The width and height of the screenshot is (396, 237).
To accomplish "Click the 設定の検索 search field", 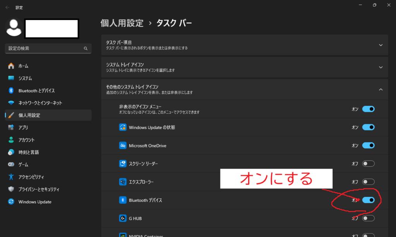I will point(44,49).
